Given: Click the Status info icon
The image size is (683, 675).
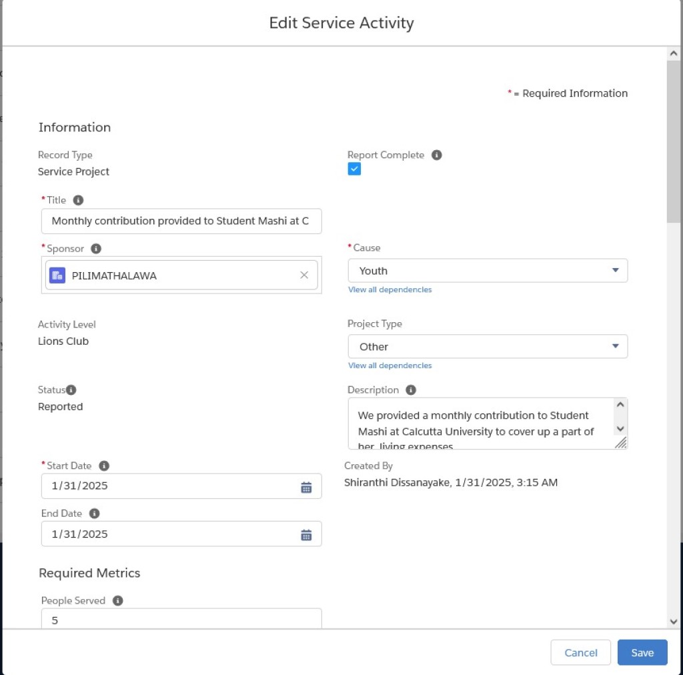Looking at the screenshot, I should tap(71, 390).
